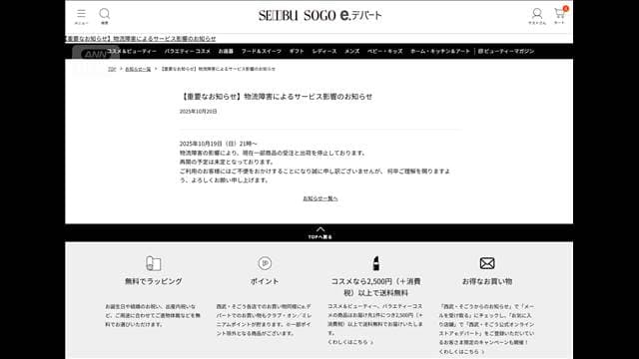Image resolution: width=639 pixels, height=359 pixels.
Task: Click お知らせ一覧へ link below notice
Action: click(320, 198)
